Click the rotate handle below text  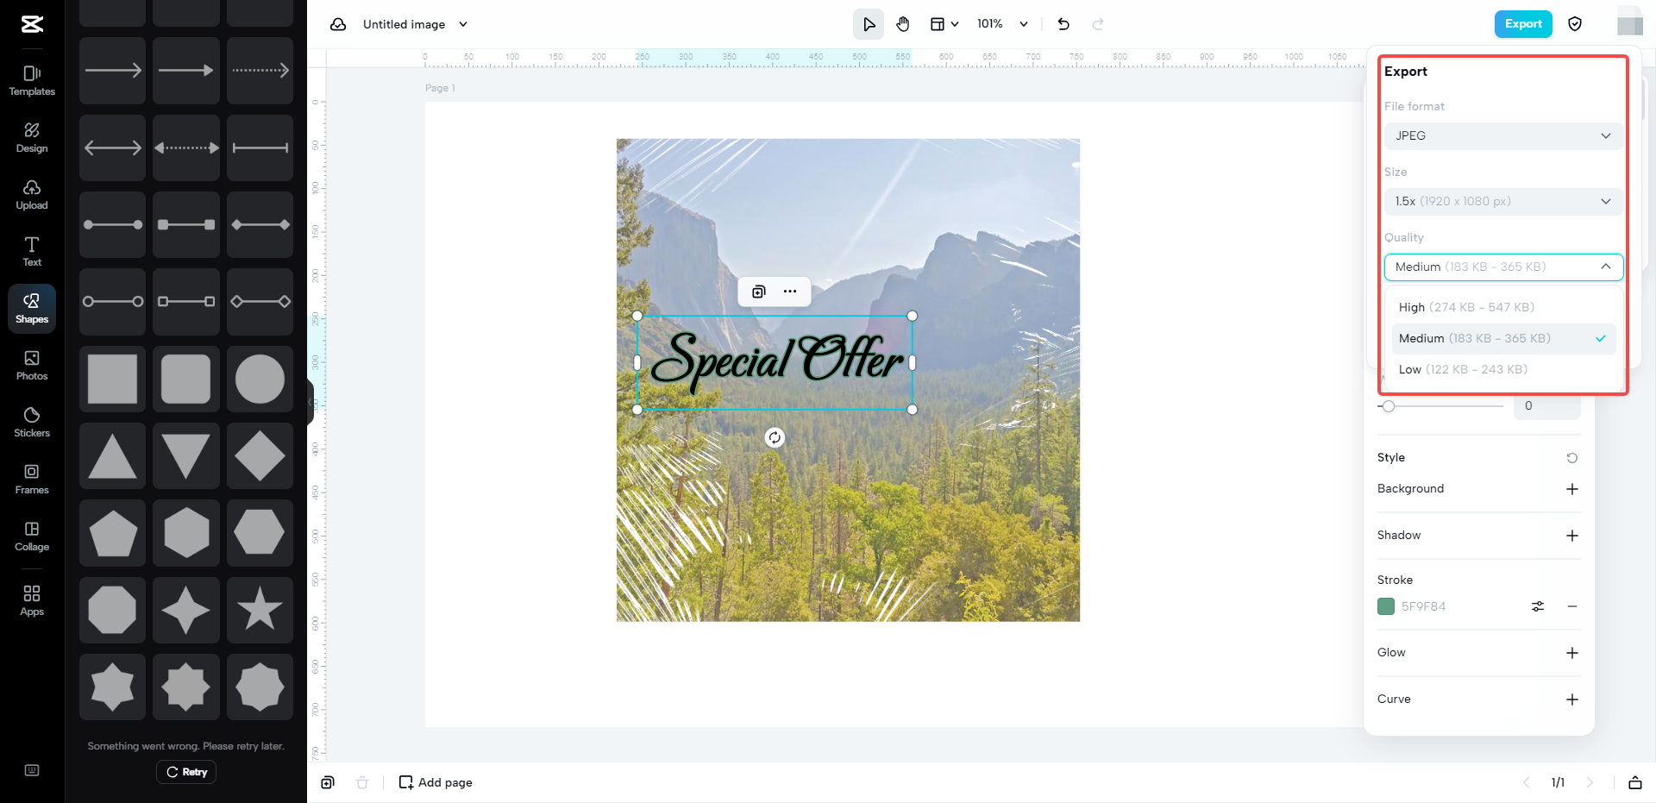coord(775,437)
